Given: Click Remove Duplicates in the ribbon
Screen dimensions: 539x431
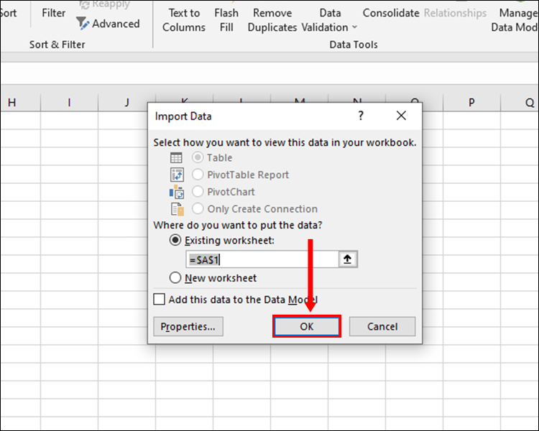Looking at the screenshot, I should pos(272,20).
